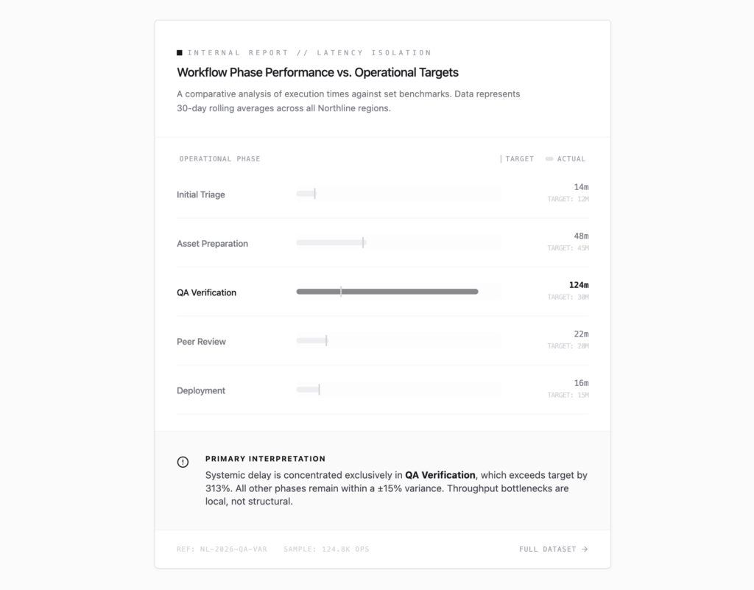Select the QA Verification phase label
Image resolution: width=754 pixels, height=590 pixels.
tap(206, 293)
